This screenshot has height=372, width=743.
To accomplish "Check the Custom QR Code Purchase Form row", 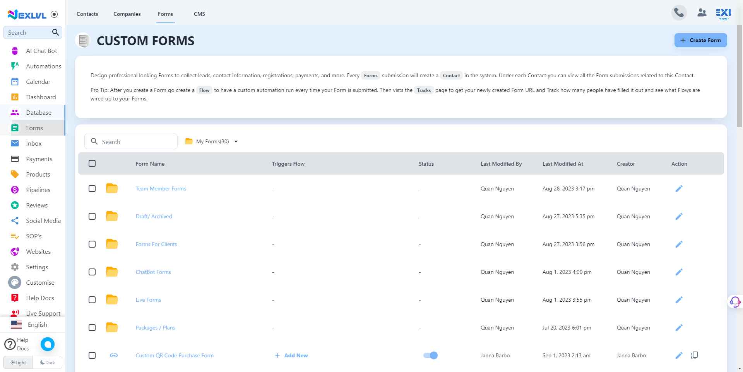I will tap(92, 355).
